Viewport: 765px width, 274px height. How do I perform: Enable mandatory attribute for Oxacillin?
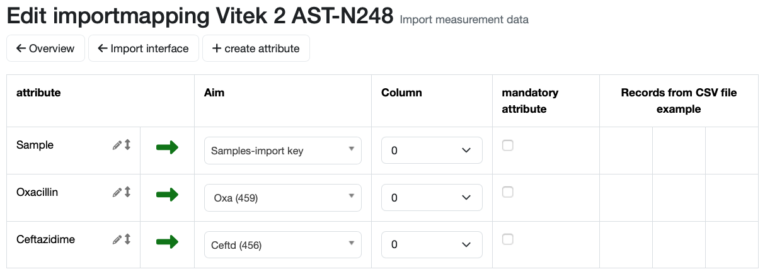pos(508,192)
